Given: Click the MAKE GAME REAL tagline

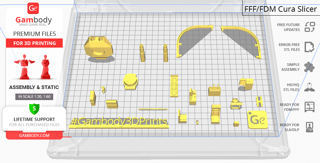Looking at the screenshot, I should 33,25.
